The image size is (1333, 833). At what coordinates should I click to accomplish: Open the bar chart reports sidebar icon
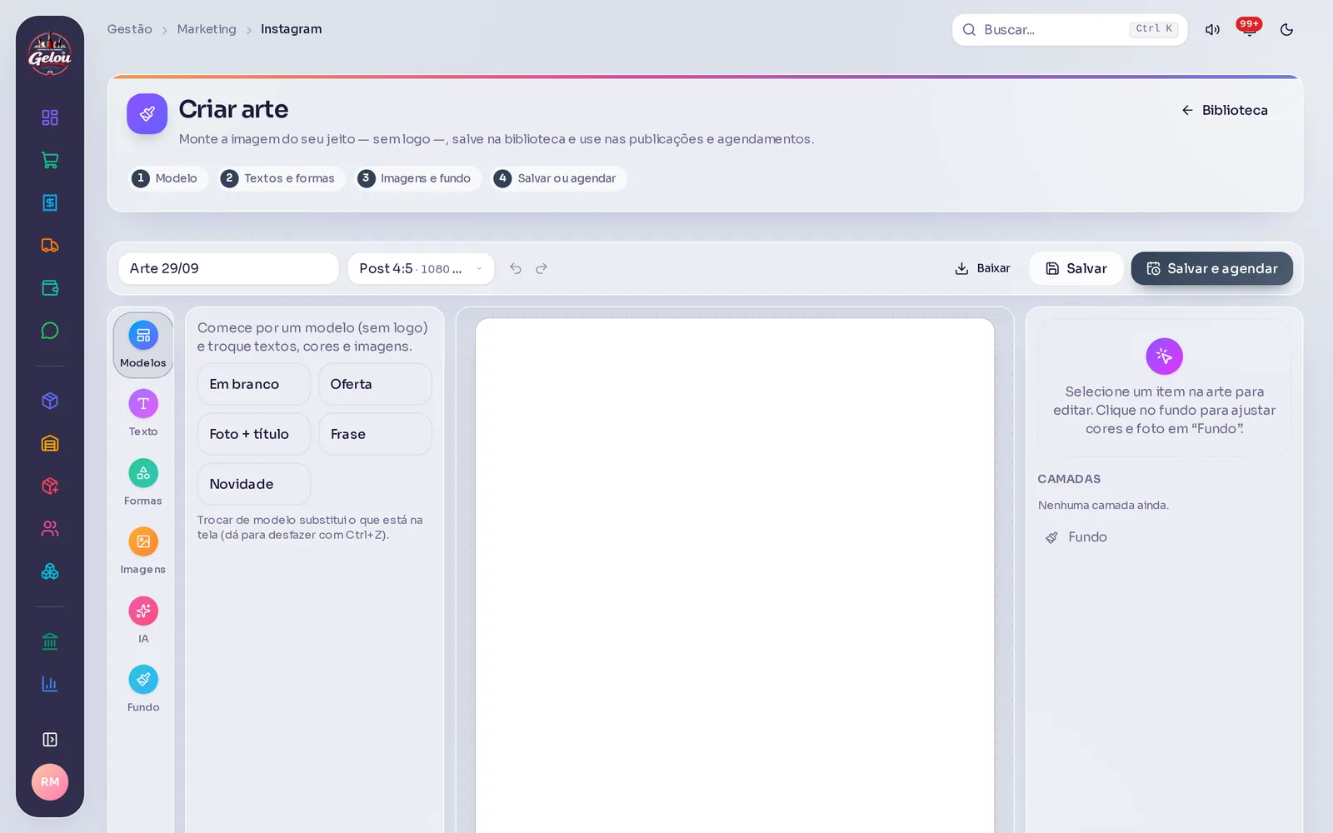pos(50,684)
